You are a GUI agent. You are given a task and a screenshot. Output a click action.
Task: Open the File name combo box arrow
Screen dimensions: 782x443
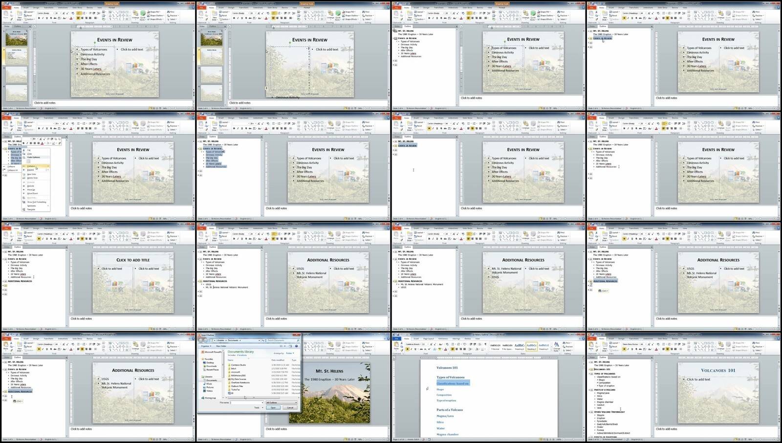click(x=262, y=403)
